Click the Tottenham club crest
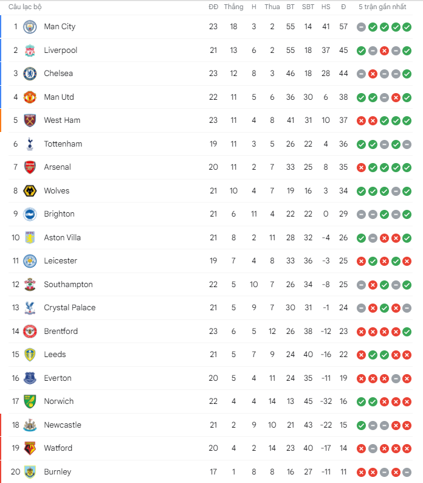Viewport: 423px width, 483px height. pos(30,144)
